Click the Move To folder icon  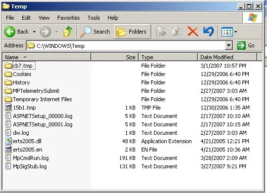pos(161,32)
